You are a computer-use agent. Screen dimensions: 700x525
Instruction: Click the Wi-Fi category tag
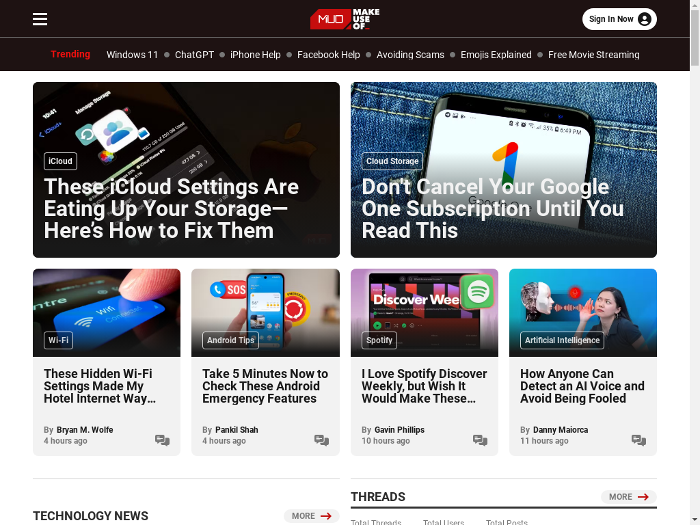point(58,340)
